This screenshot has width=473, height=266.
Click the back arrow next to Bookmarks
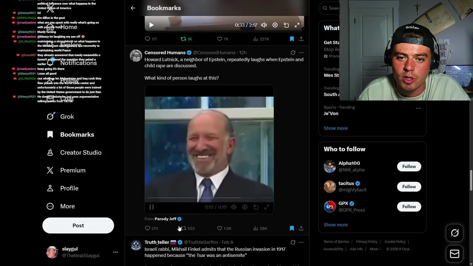(x=133, y=8)
